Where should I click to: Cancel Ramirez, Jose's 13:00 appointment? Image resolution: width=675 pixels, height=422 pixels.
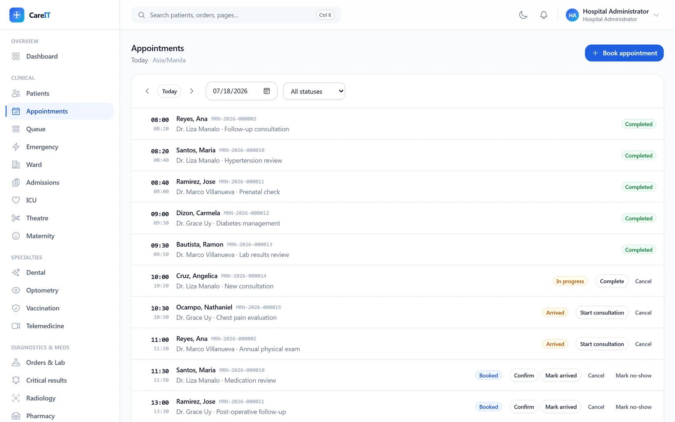[596, 407]
